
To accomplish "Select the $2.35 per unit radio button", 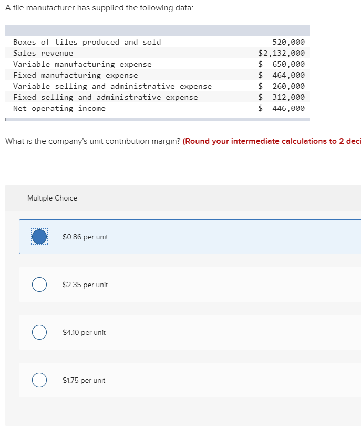I will coord(38,284).
